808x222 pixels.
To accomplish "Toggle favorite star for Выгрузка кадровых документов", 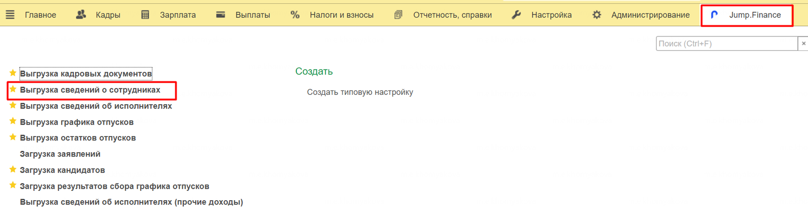I will tap(13, 73).
